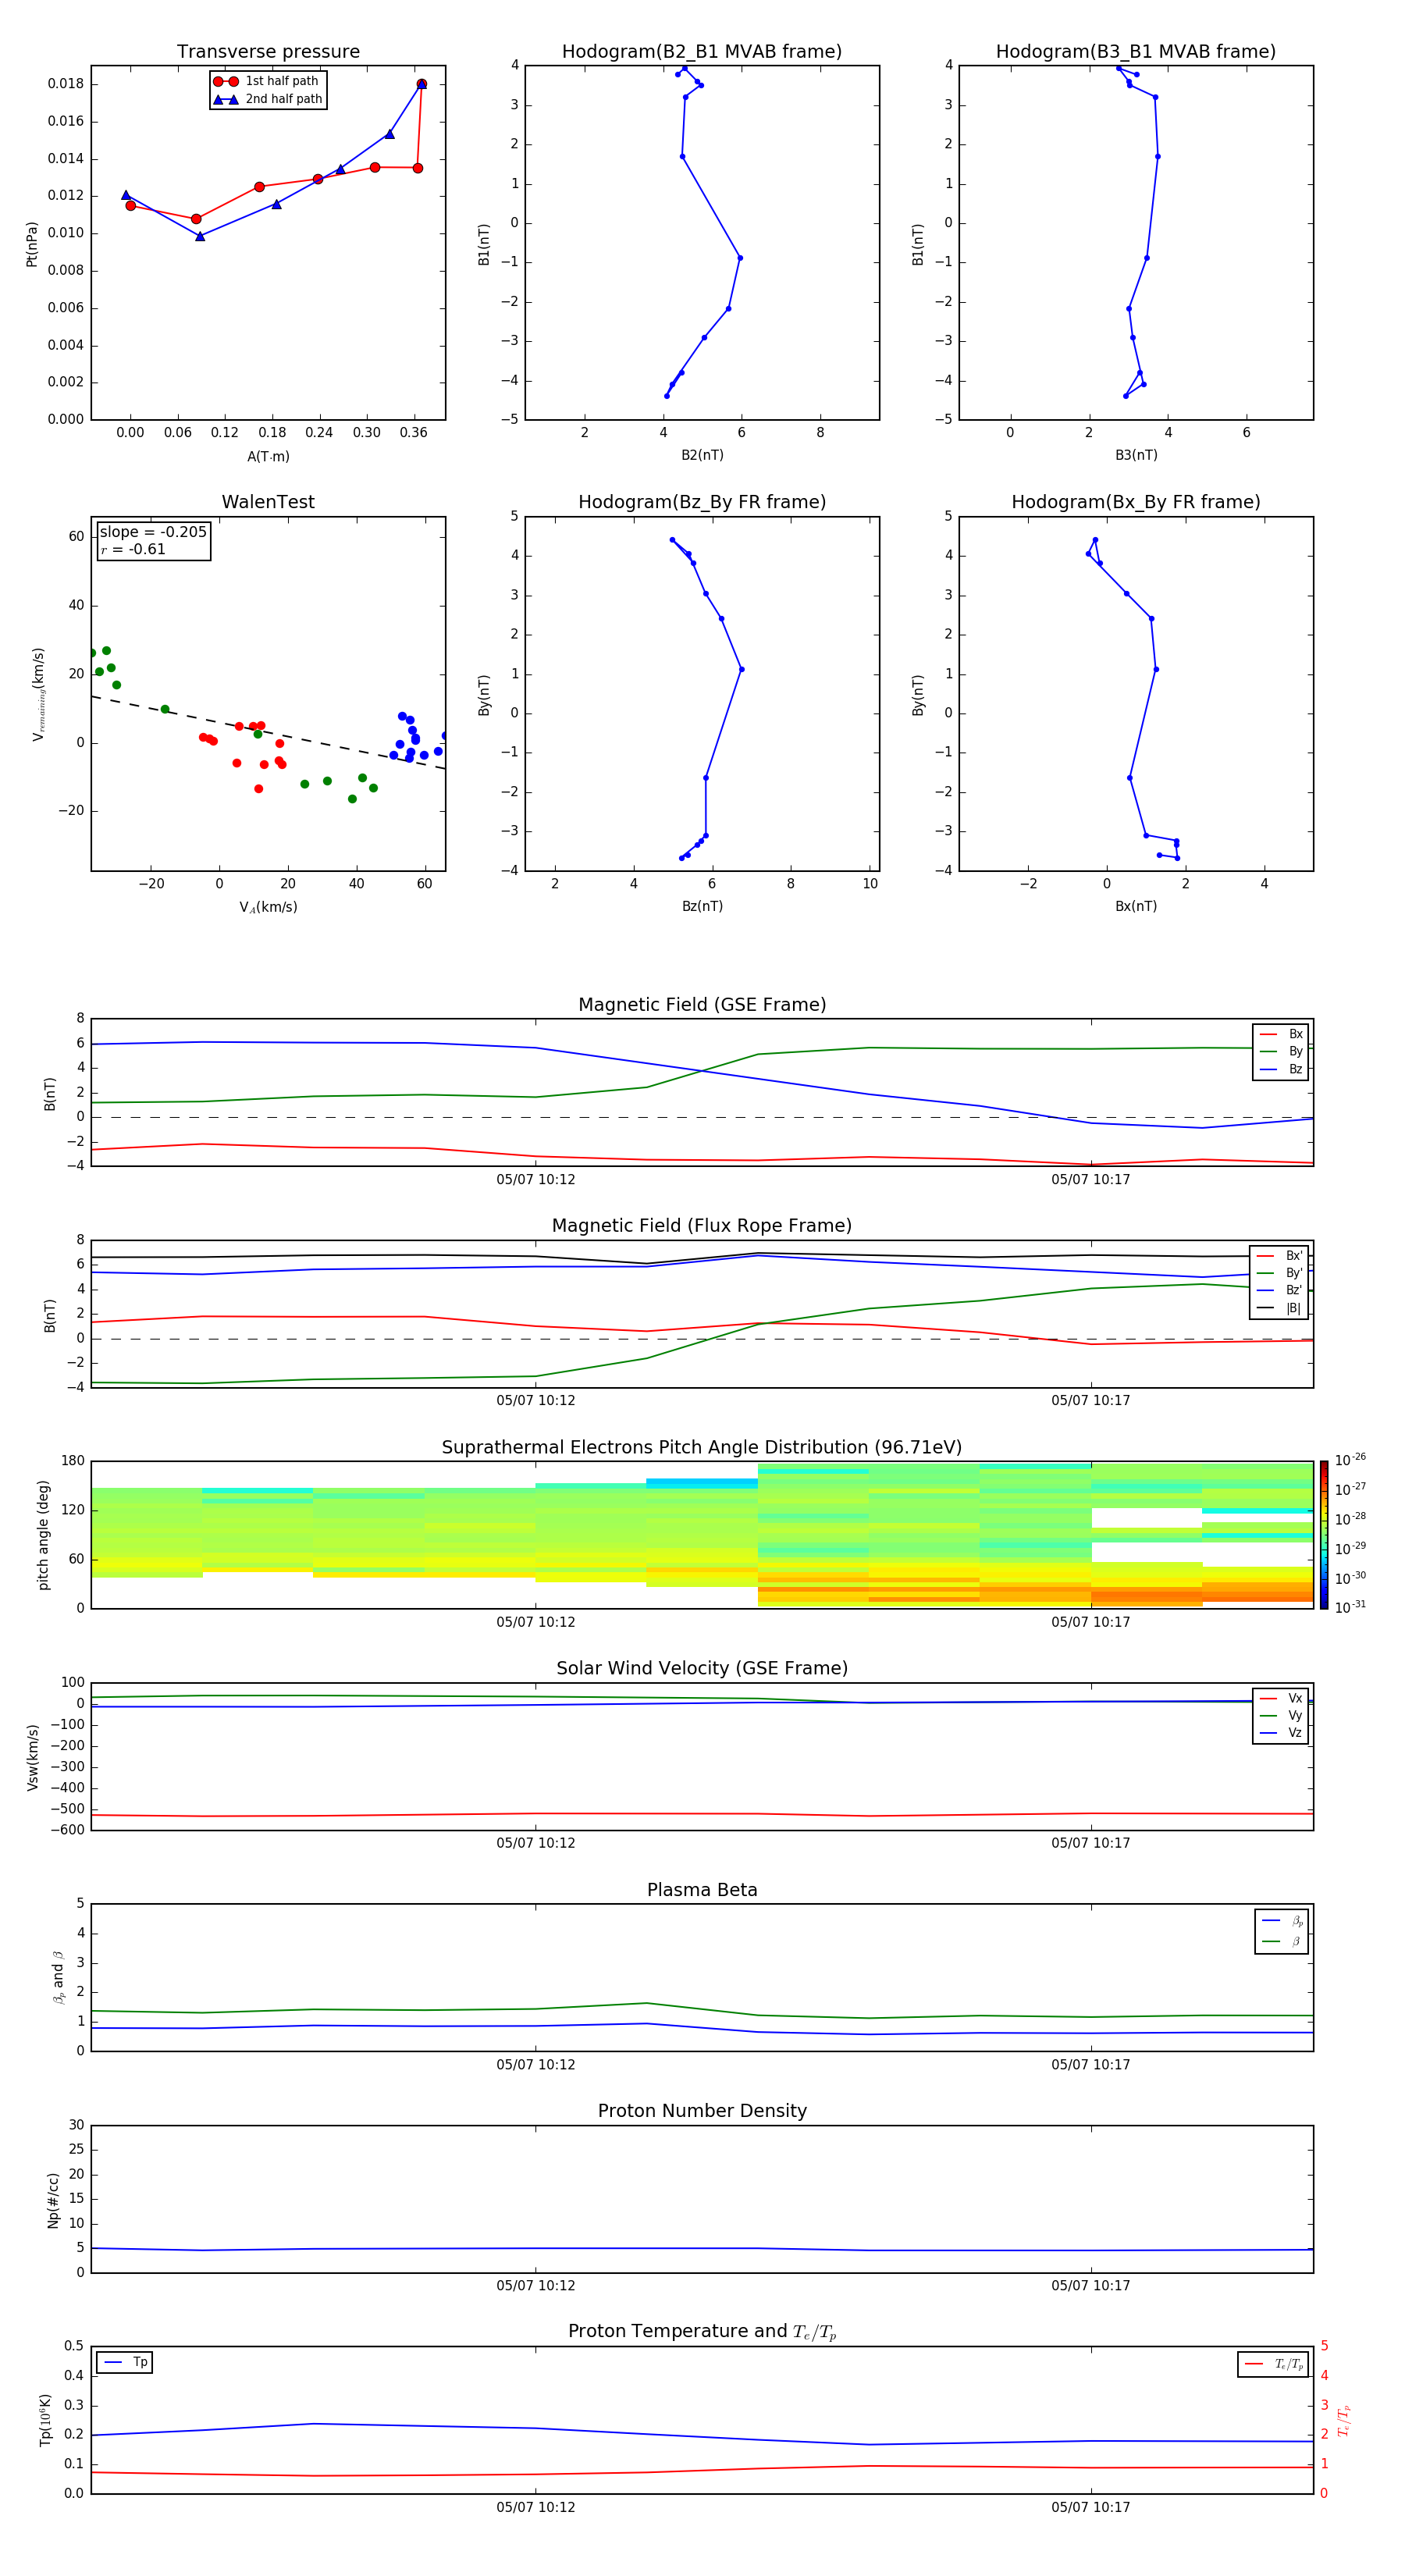The height and width of the screenshot is (2576, 1405).
Task: Click the 'A(T·m)' axis label
Action: click(268, 457)
